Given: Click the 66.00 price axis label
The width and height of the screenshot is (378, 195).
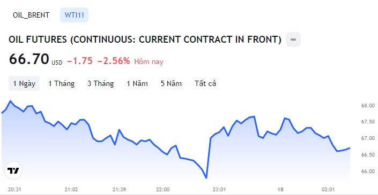Looking at the screenshot, I should (368, 171).
